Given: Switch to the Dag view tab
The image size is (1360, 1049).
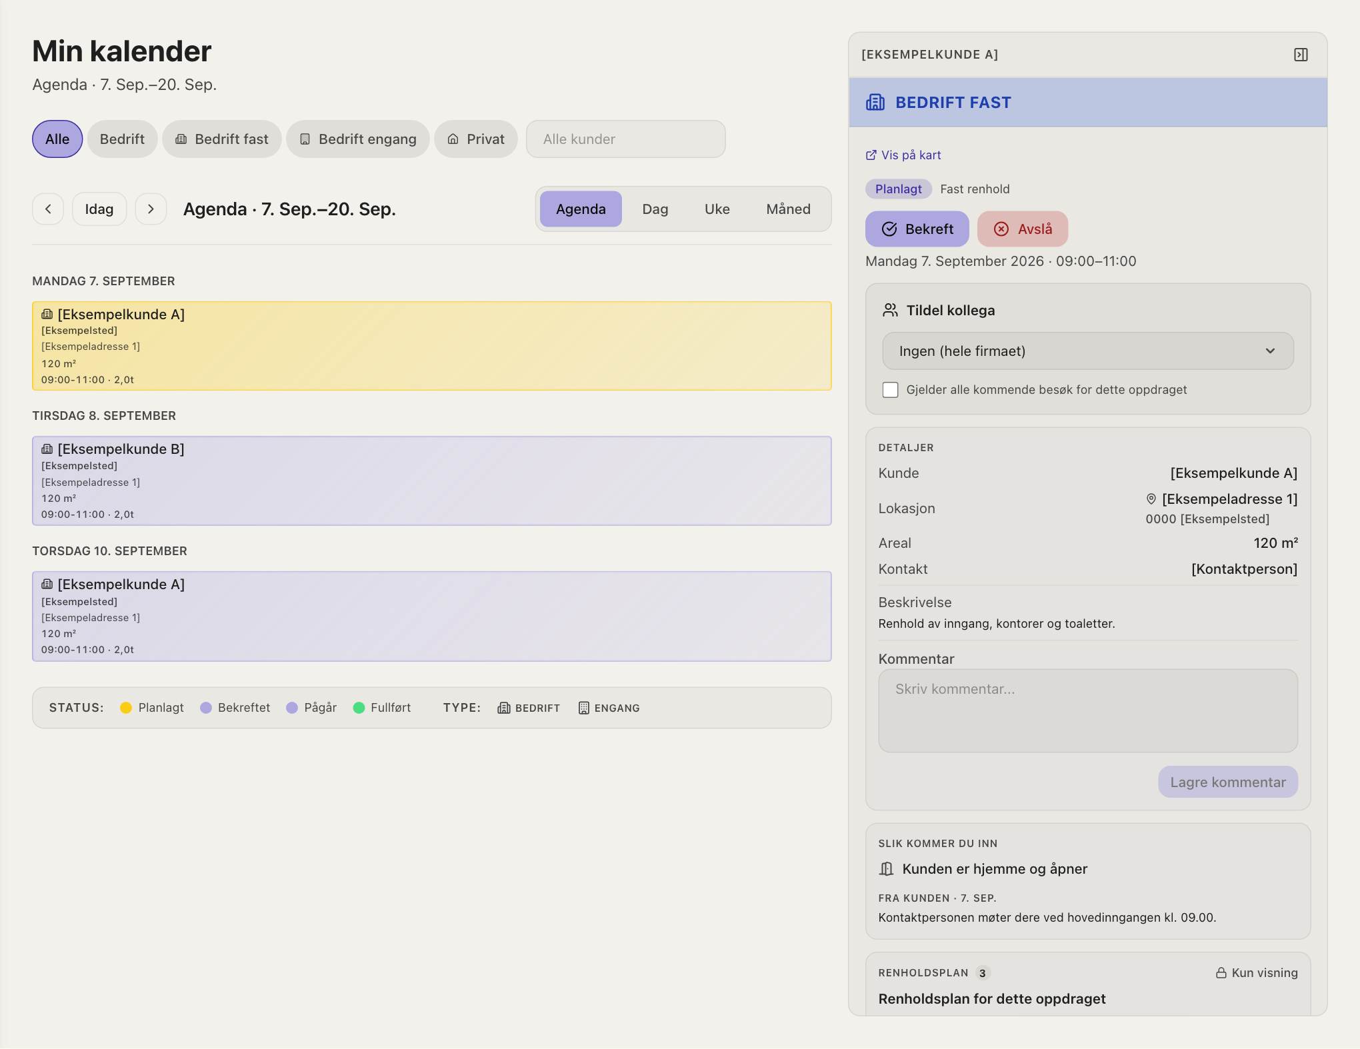Looking at the screenshot, I should click(x=655, y=209).
